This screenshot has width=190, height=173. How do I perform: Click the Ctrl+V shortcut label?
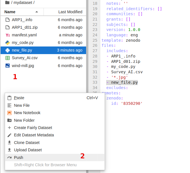(92, 98)
